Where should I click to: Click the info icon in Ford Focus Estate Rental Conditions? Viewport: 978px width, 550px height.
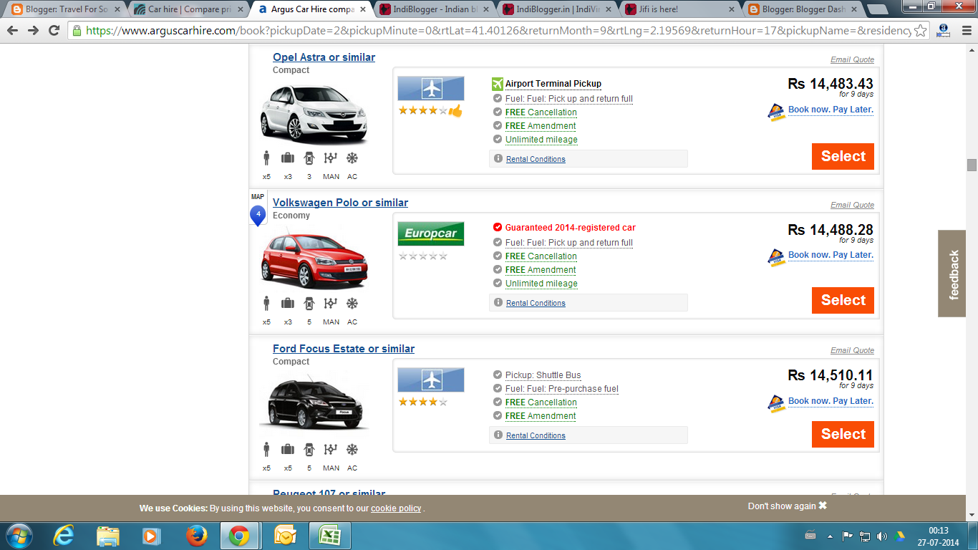coord(498,435)
